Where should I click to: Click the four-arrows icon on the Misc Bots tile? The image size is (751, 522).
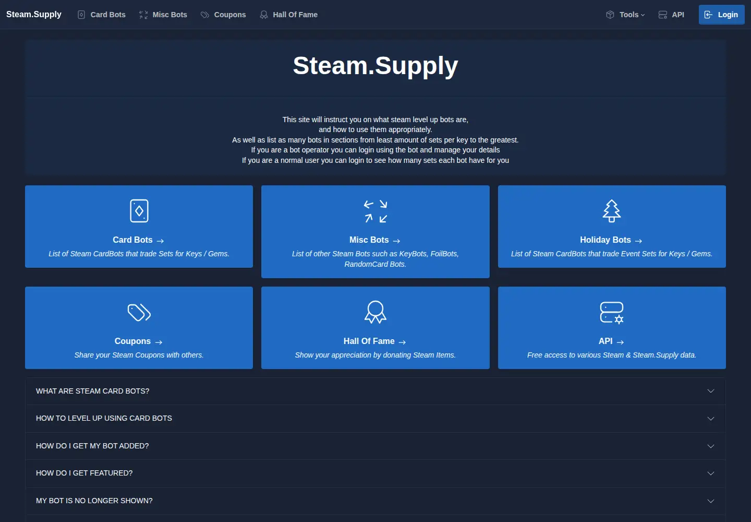(375, 211)
